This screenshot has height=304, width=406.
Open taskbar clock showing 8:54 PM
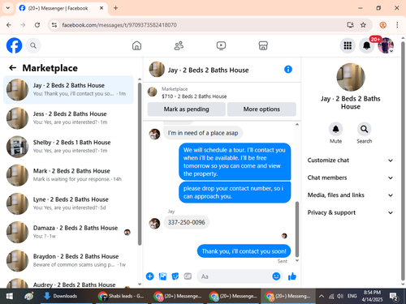pyautogui.click(x=372, y=296)
